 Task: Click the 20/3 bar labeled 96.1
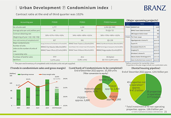click(28, 97)
